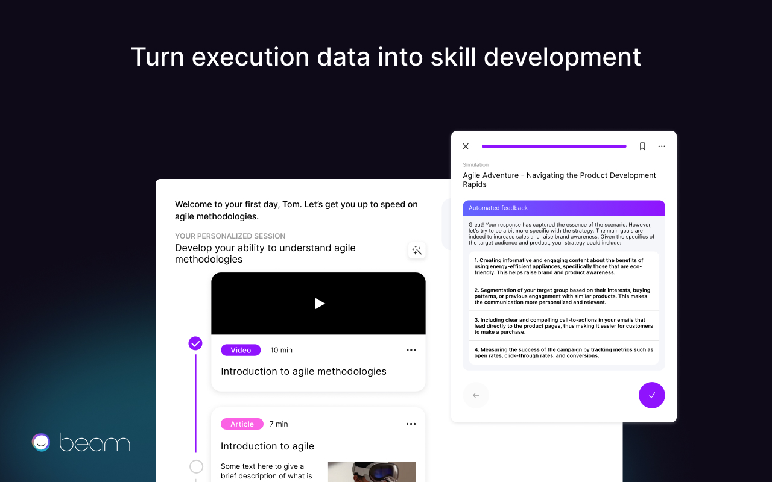Click the "Automated feedback" header

point(564,208)
